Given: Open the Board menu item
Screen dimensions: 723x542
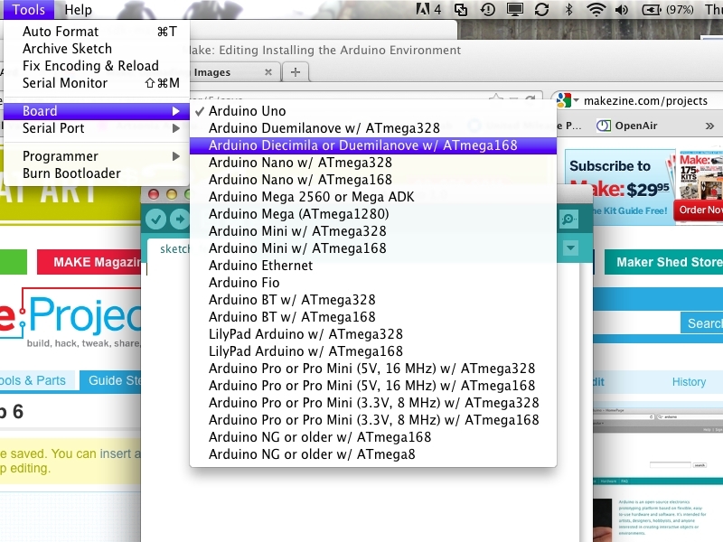Looking at the screenshot, I should 97,111.
